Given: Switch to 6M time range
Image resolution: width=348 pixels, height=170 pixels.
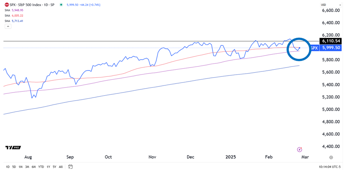Looking at the screenshot, I should point(34,166).
